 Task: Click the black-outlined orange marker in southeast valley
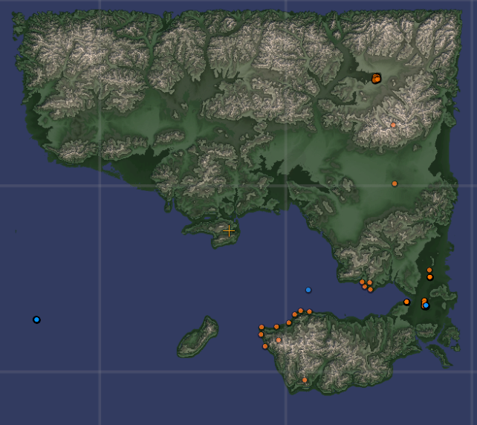point(430,277)
